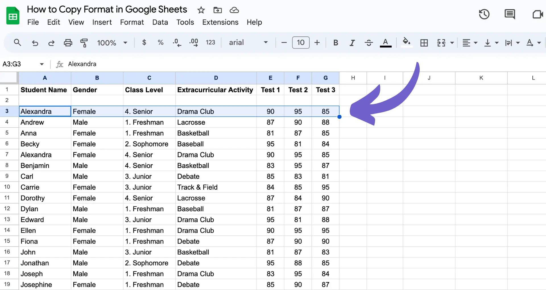Screen dimensions: 546x290
Task: Expand the name box dropdown arrow
Action: [42, 64]
